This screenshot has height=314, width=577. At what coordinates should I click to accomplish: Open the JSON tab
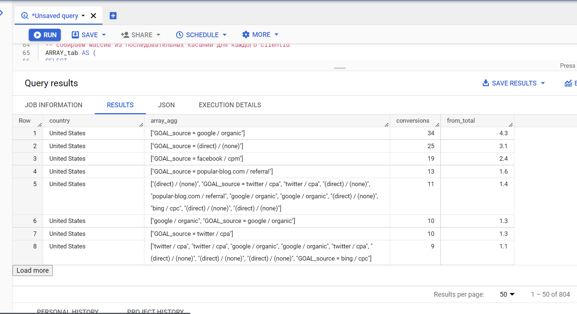click(166, 105)
